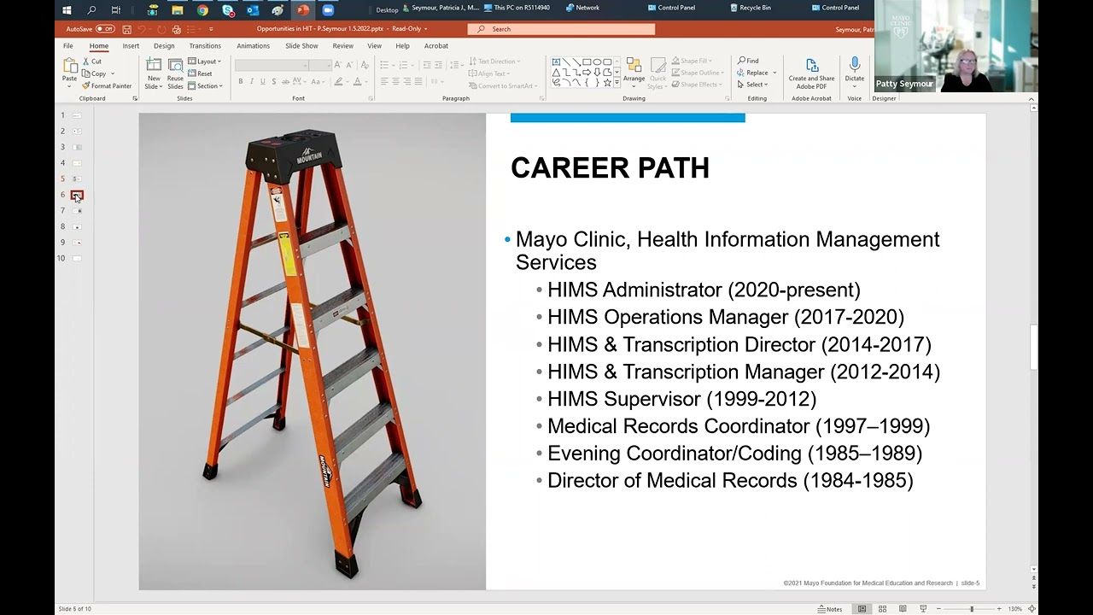1093x615 pixels.
Task: Open Google Chrome from taskbar
Action: [x=202, y=10]
